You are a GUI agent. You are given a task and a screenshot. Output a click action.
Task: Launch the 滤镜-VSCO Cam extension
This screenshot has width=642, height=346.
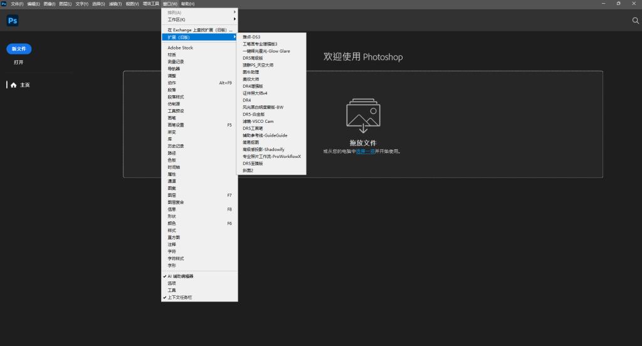[x=271, y=122]
